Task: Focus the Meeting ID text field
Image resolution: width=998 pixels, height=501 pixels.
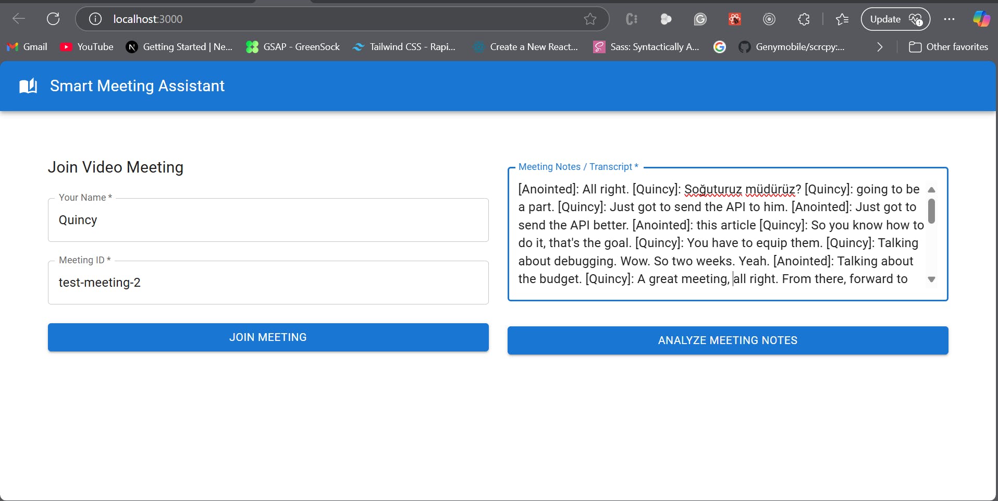Action: click(x=268, y=283)
